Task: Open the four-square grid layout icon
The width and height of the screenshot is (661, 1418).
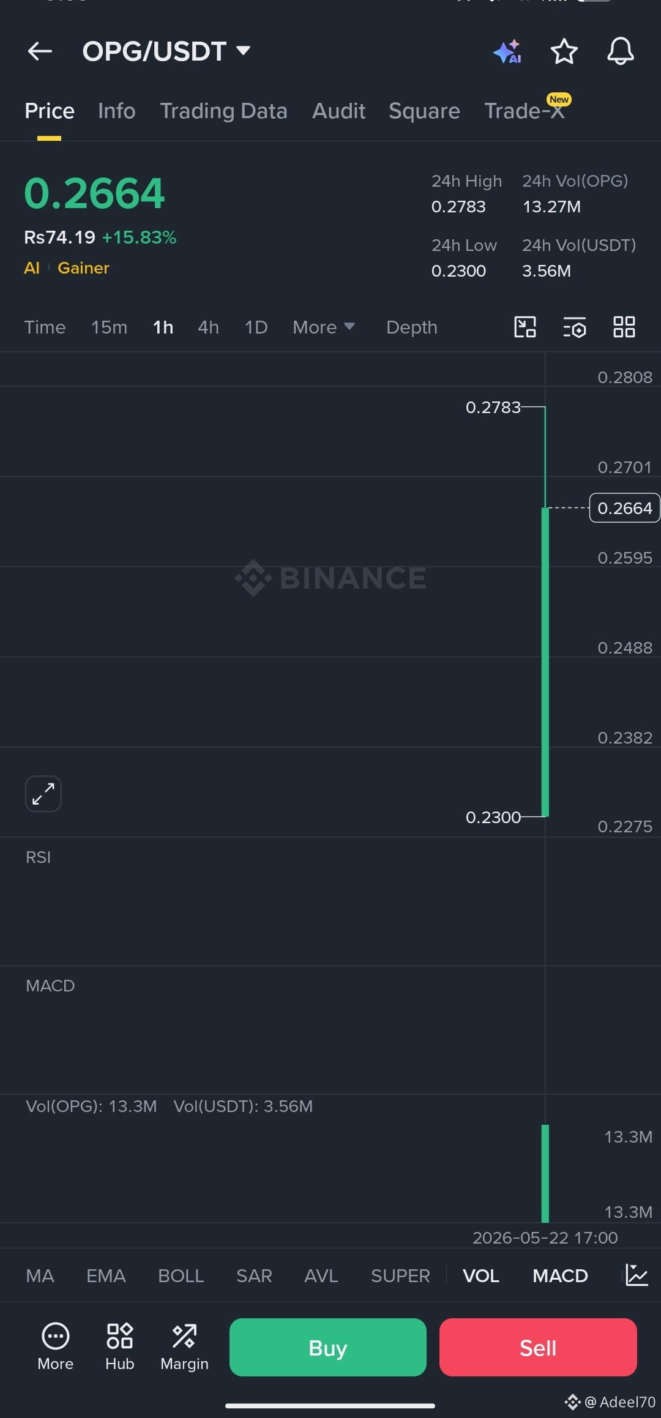Action: coord(624,327)
